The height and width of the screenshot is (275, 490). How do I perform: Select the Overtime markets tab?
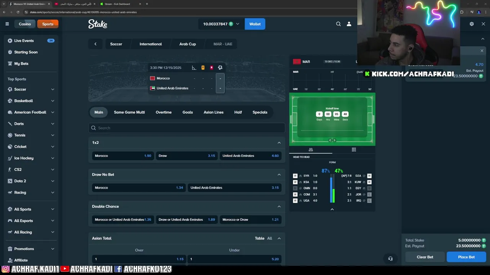click(x=163, y=112)
